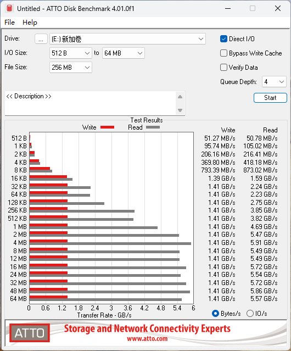This screenshot has height=351, width=291.
Task: Open the File menu
Action: point(10,23)
